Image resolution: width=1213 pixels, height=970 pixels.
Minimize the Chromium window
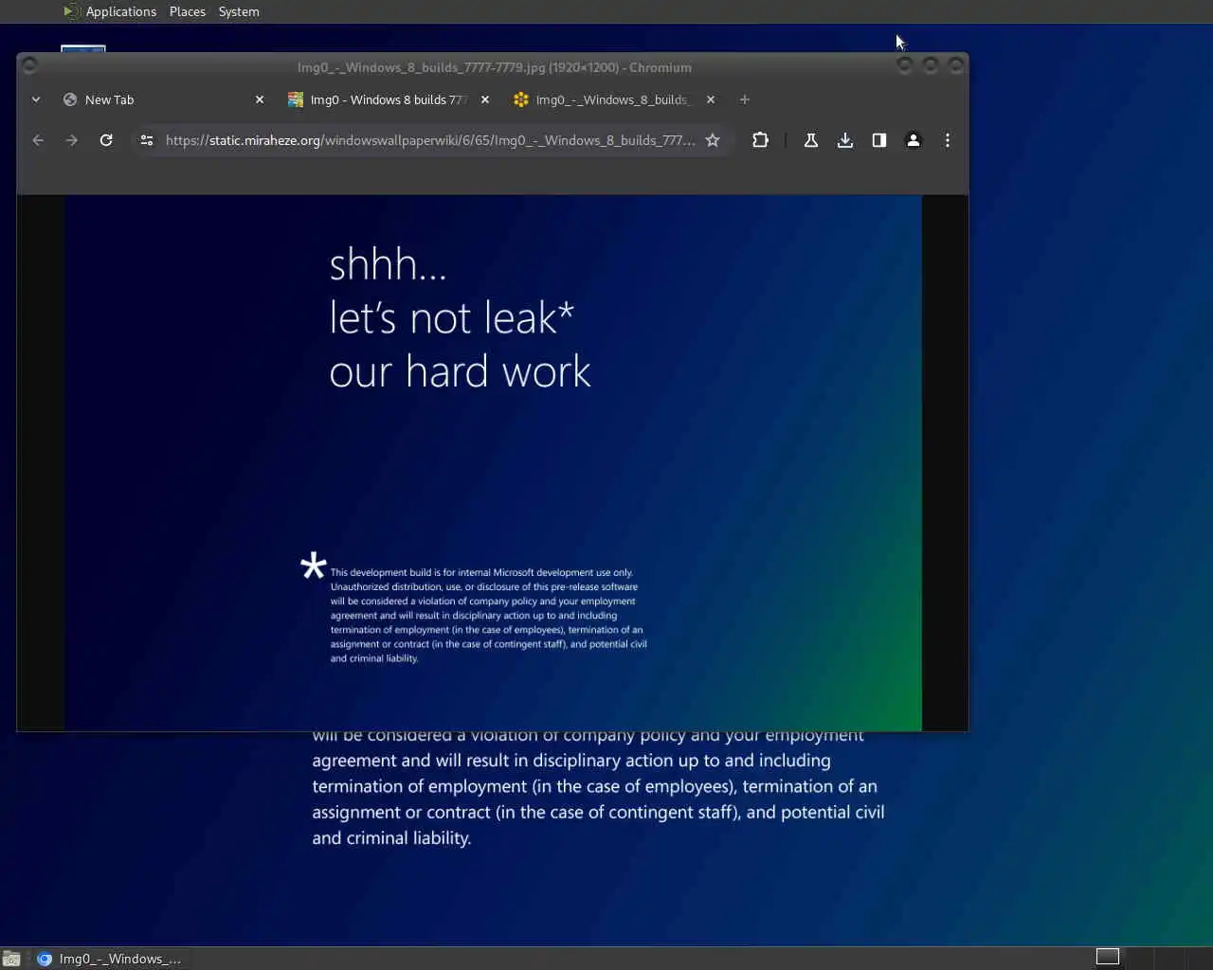(904, 64)
